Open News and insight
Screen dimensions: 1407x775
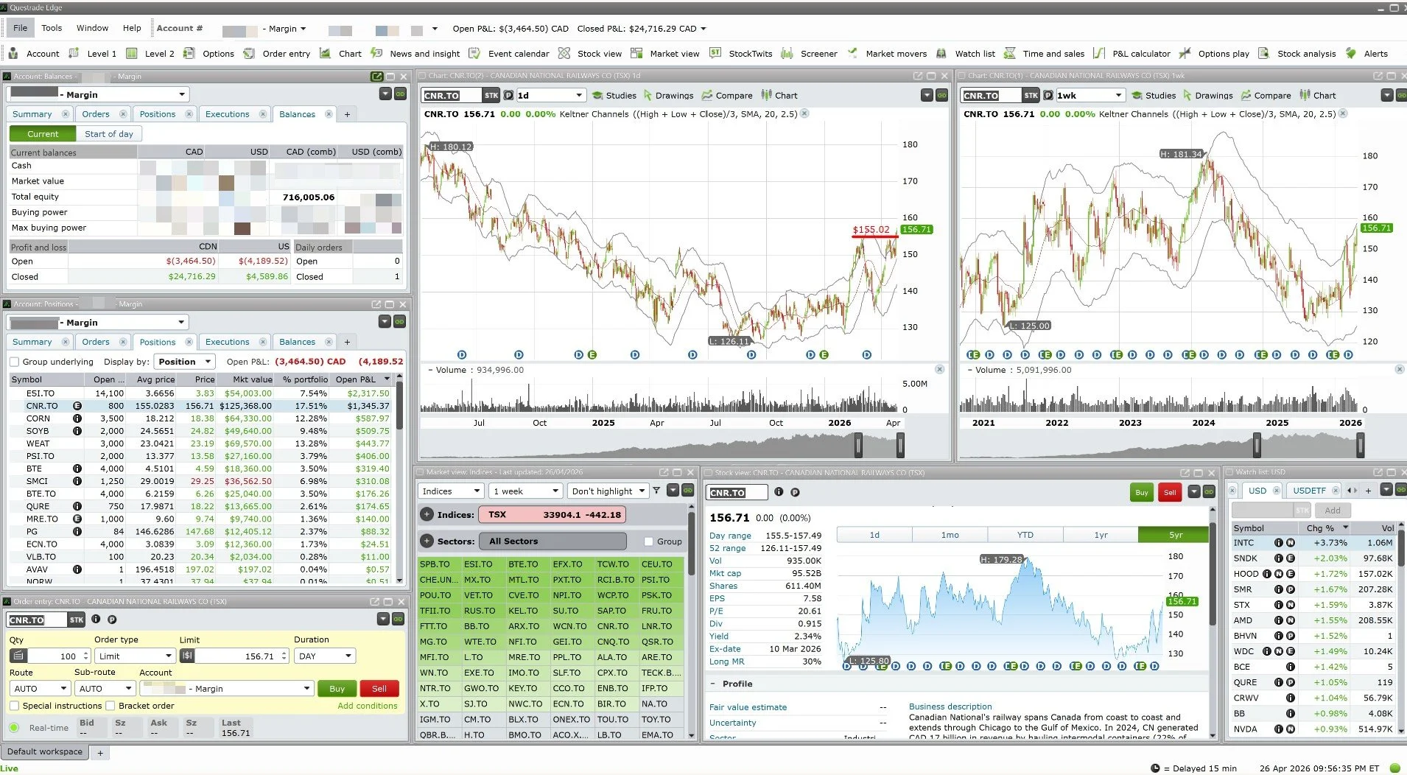coord(415,53)
